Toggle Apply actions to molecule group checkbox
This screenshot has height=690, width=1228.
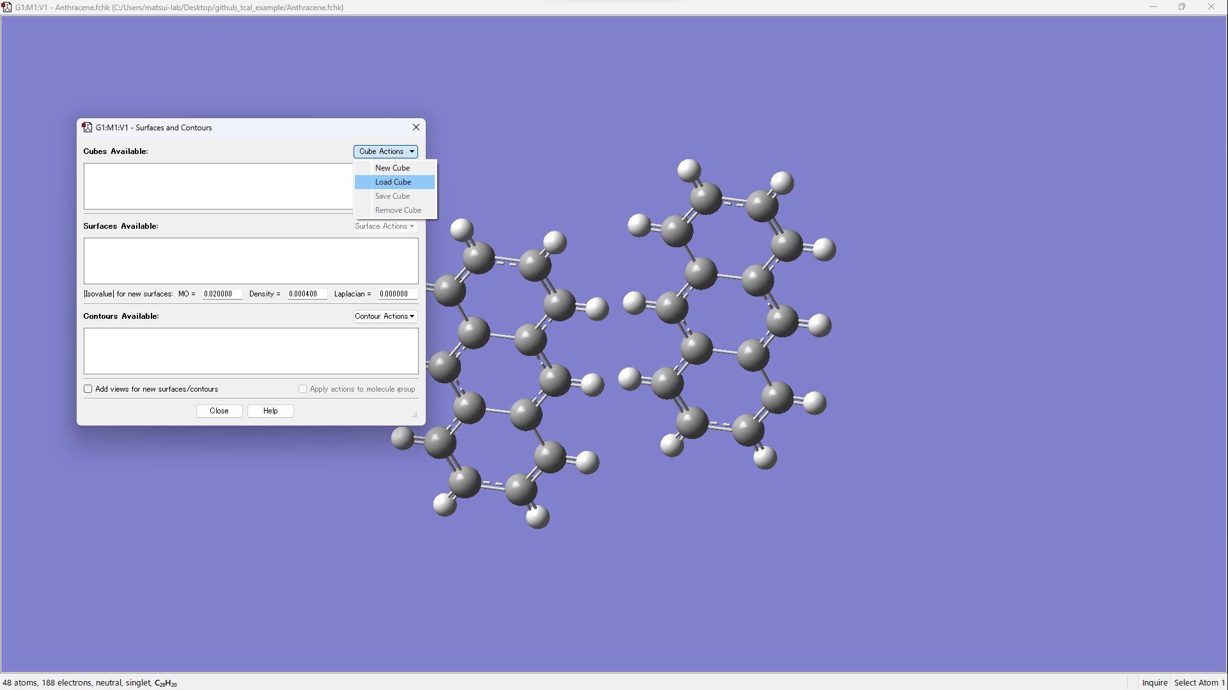pos(303,389)
